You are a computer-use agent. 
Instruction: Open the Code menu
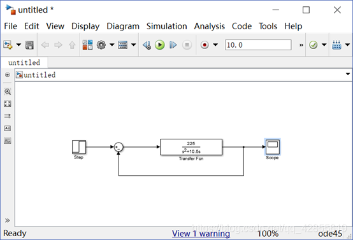241,26
